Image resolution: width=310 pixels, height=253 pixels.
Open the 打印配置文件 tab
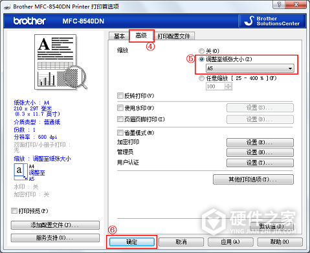174,36
